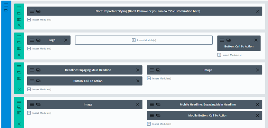
Task: Delete the Call To Action module under Headline
Action: (x=138, y=81)
